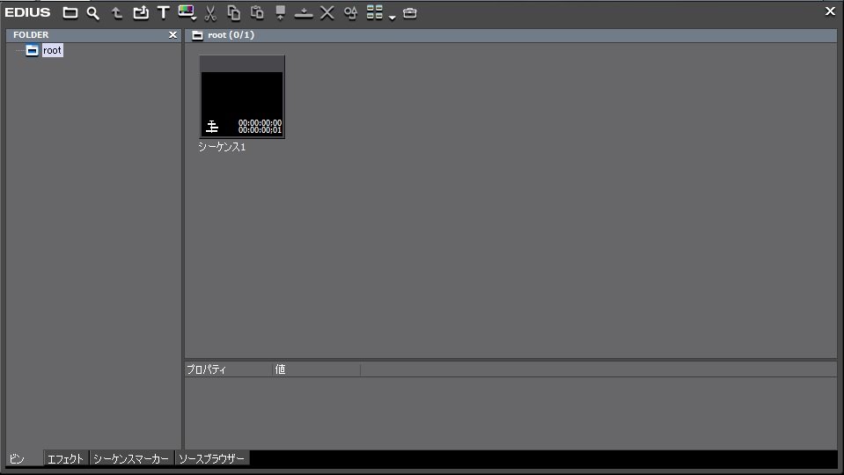Click the folder icon in the bin toolbar
The width and height of the screenshot is (844, 475).
click(x=70, y=13)
